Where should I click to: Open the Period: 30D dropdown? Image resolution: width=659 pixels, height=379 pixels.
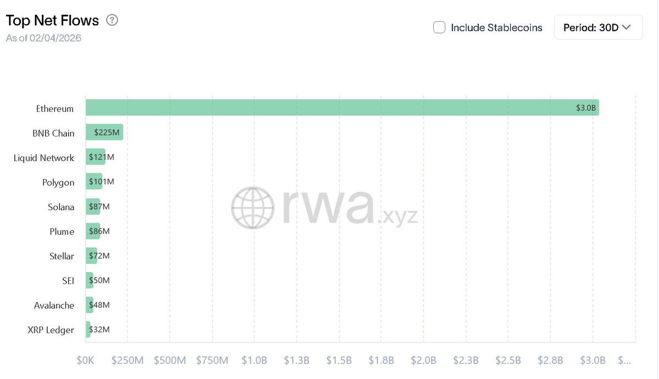[598, 27]
